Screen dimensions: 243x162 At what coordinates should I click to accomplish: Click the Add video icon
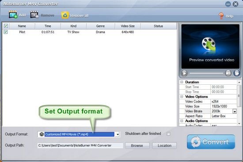pyautogui.click(x=13, y=15)
